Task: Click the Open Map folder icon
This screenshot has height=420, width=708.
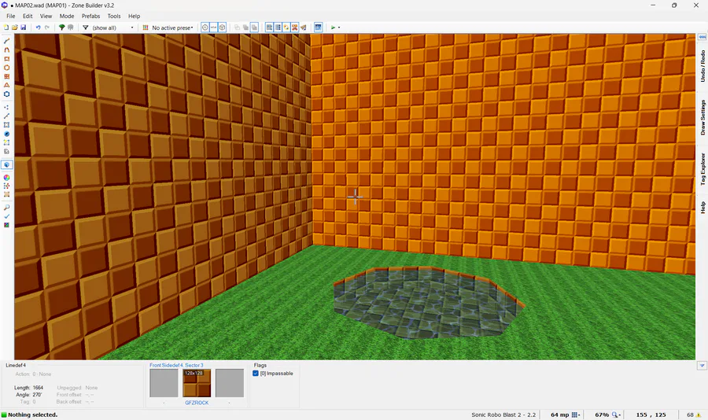Action: (x=14, y=28)
